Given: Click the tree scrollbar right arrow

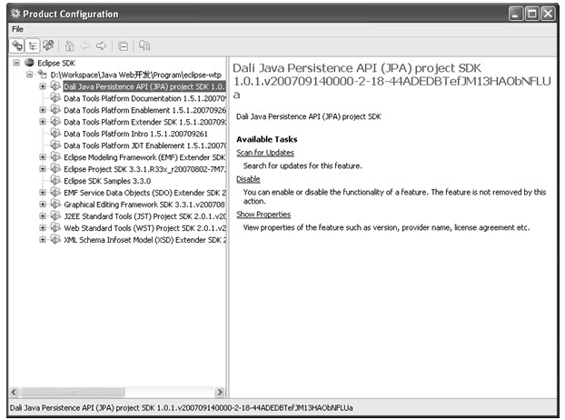Looking at the screenshot, I should click(220, 392).
